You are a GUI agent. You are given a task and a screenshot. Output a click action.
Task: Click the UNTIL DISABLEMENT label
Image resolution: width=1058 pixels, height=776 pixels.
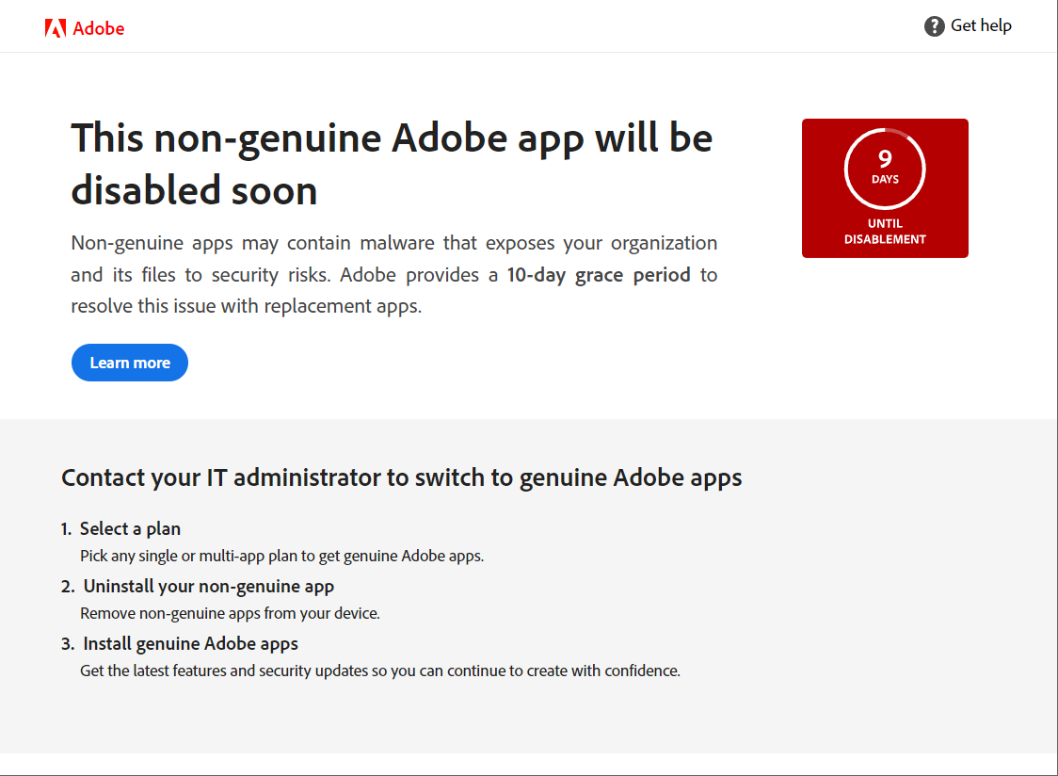885,231
